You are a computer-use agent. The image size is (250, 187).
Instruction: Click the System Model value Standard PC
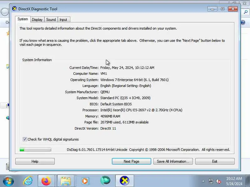pyautogui.click(x=125, y=98)
